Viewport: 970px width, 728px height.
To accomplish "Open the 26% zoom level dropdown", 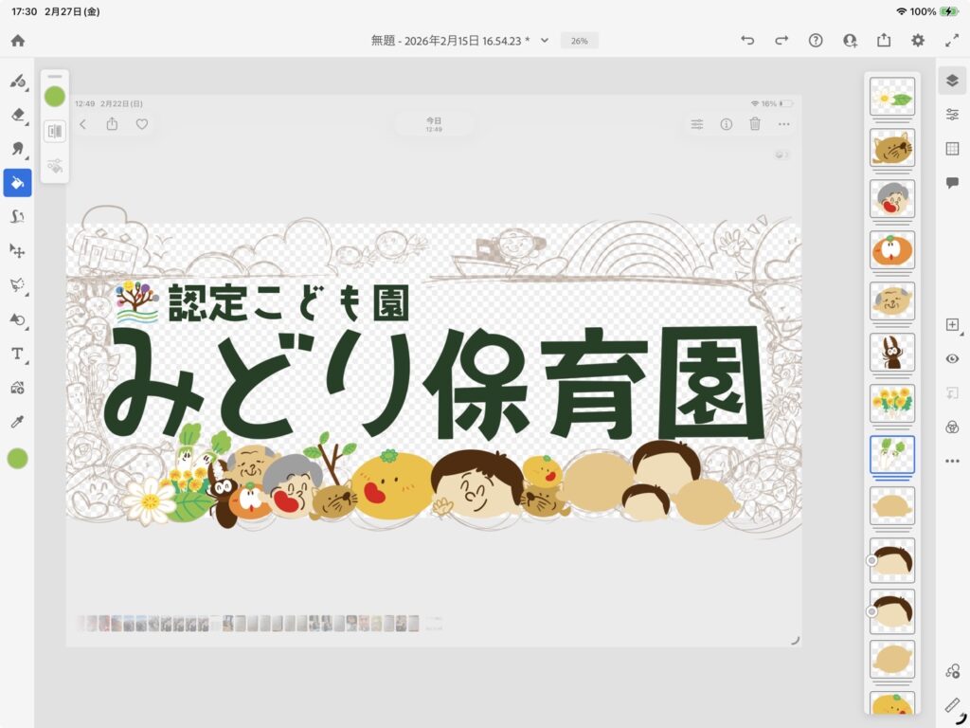I will click(579, 41).
